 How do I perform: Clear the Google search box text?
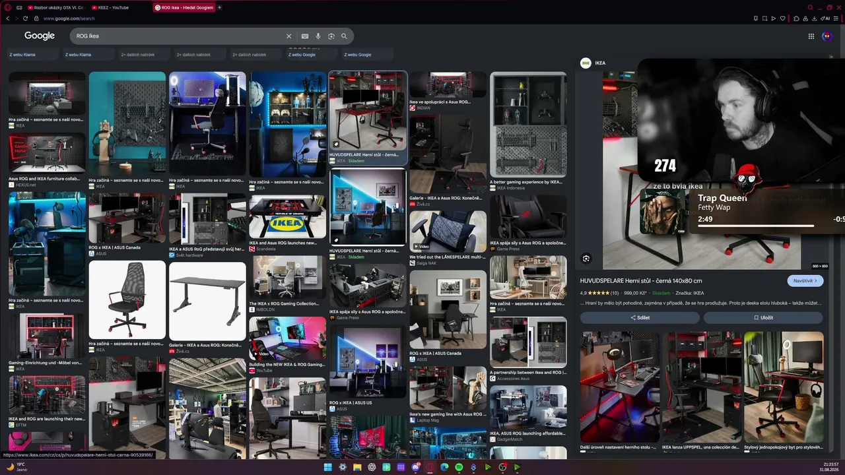click(288, 36)
